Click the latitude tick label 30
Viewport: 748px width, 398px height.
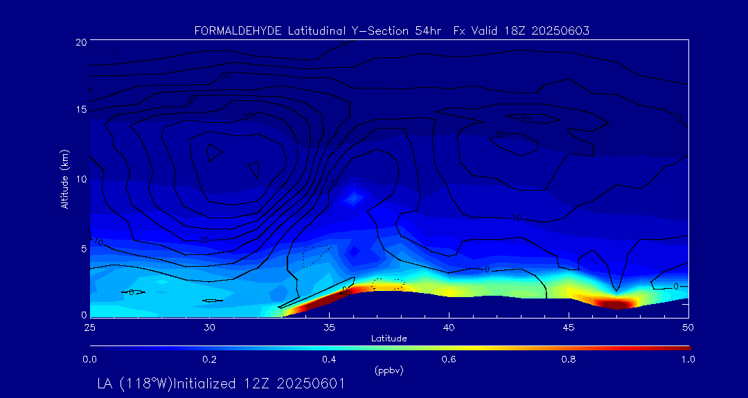(x=209, y=328)
